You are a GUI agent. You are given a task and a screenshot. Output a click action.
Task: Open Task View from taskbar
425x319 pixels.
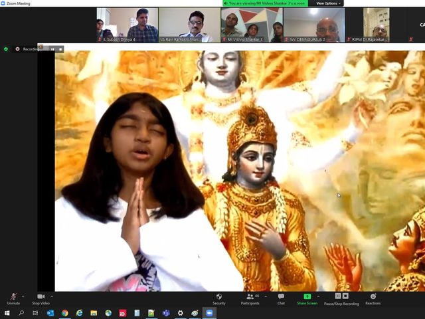coord(35,313)
